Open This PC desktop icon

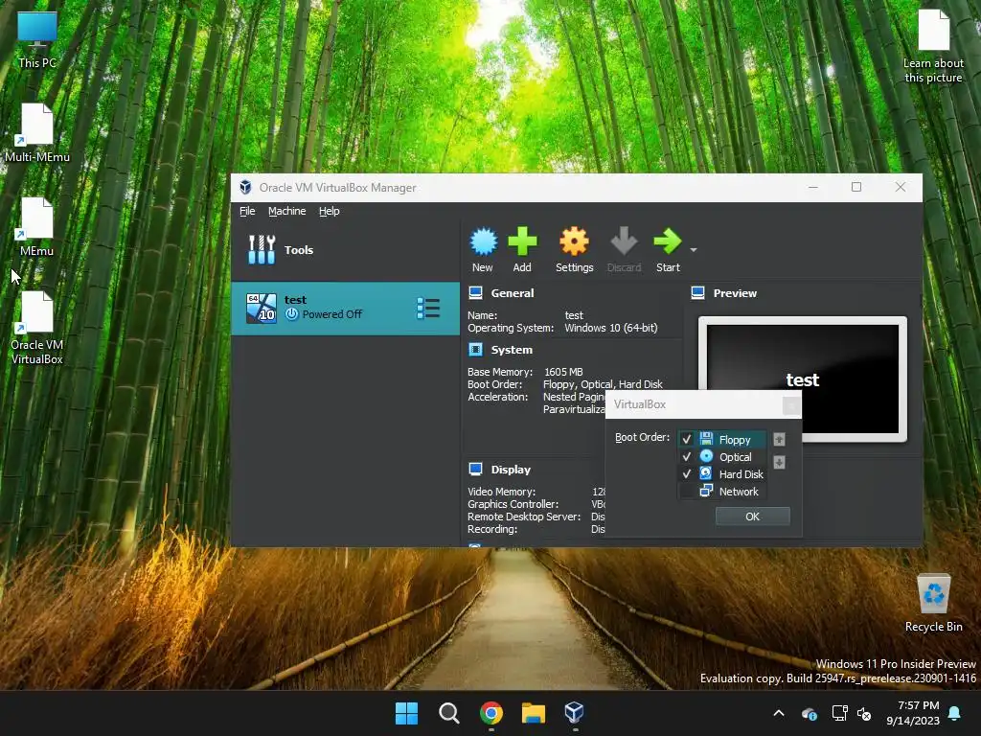tap(37, 38)
